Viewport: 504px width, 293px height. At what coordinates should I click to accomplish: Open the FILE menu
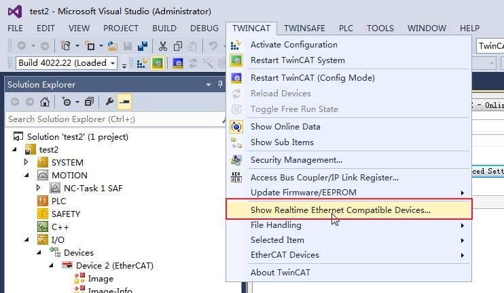click(15, 28)
